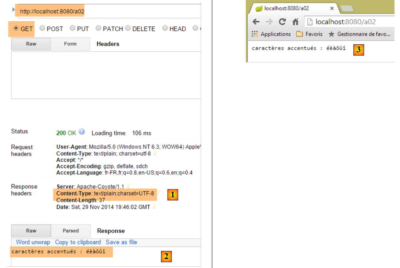400x268 pixels.
Task: Click the status help icon beside 200 OK
Action: (x=82, y=132)
